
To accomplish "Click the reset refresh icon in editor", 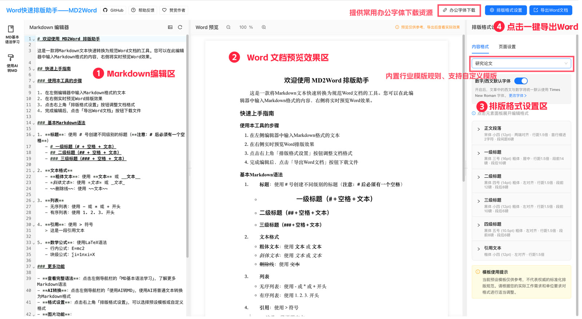I will tap(180, 27).
